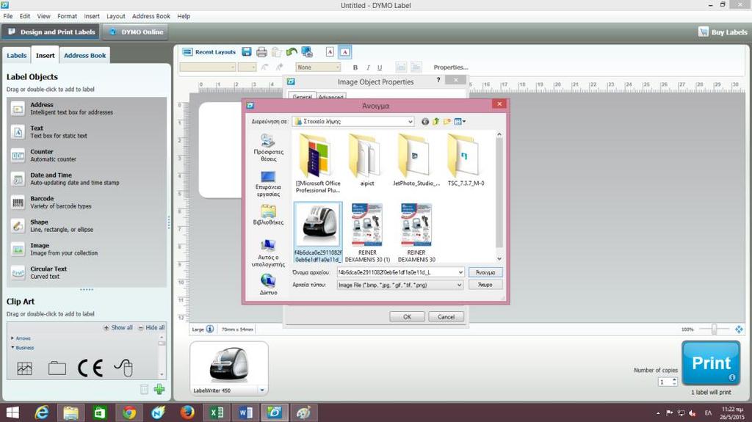Open the Address Book menu
The image size is (752, 422).
[151, 16]
